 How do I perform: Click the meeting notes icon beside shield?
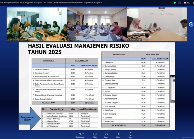point(180,3)
